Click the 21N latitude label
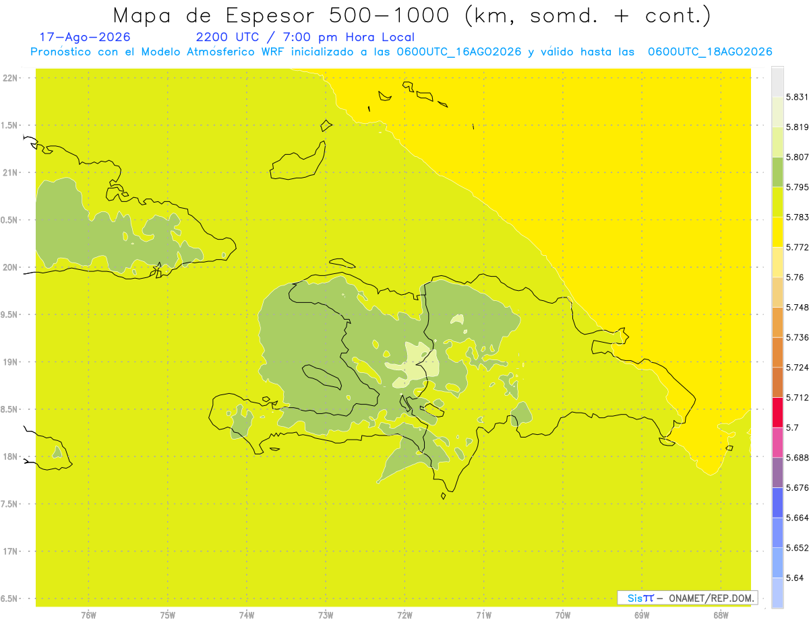Screen dimensions: 809x624 (11, 173)
